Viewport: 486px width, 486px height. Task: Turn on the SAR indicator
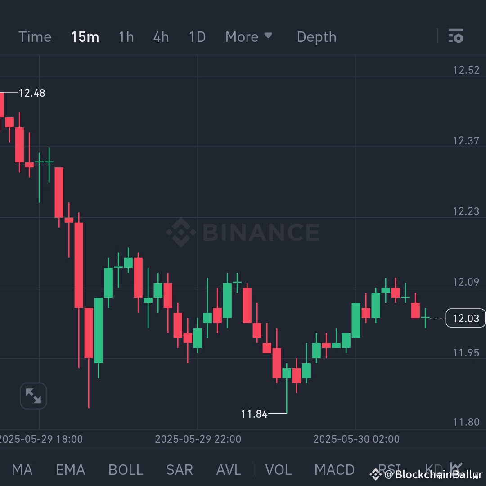pos(179,470)
